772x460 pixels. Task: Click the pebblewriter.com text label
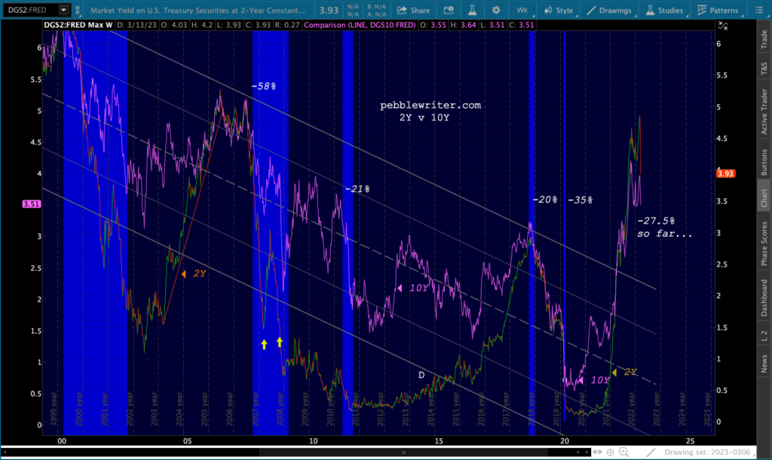coord(430,105)
